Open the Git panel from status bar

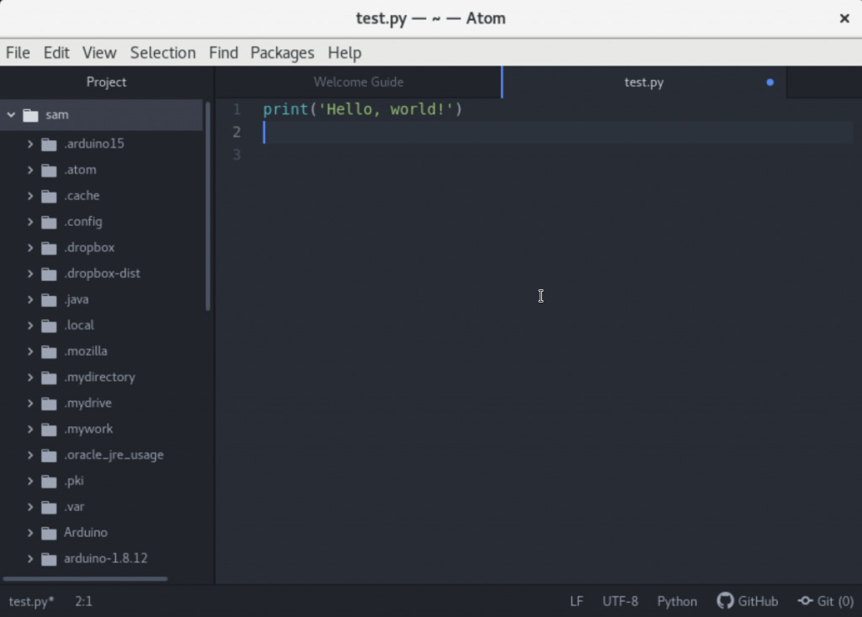(825, 601)
